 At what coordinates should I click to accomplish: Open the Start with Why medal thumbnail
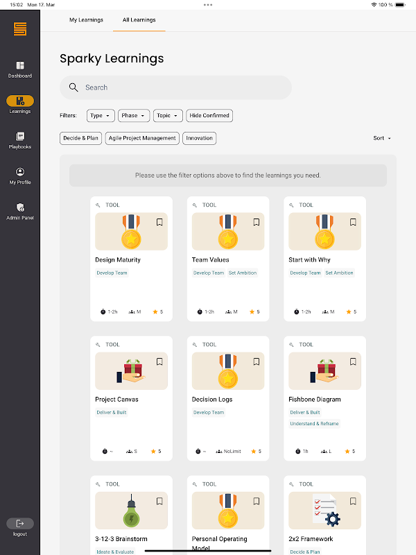pos(324,232)
